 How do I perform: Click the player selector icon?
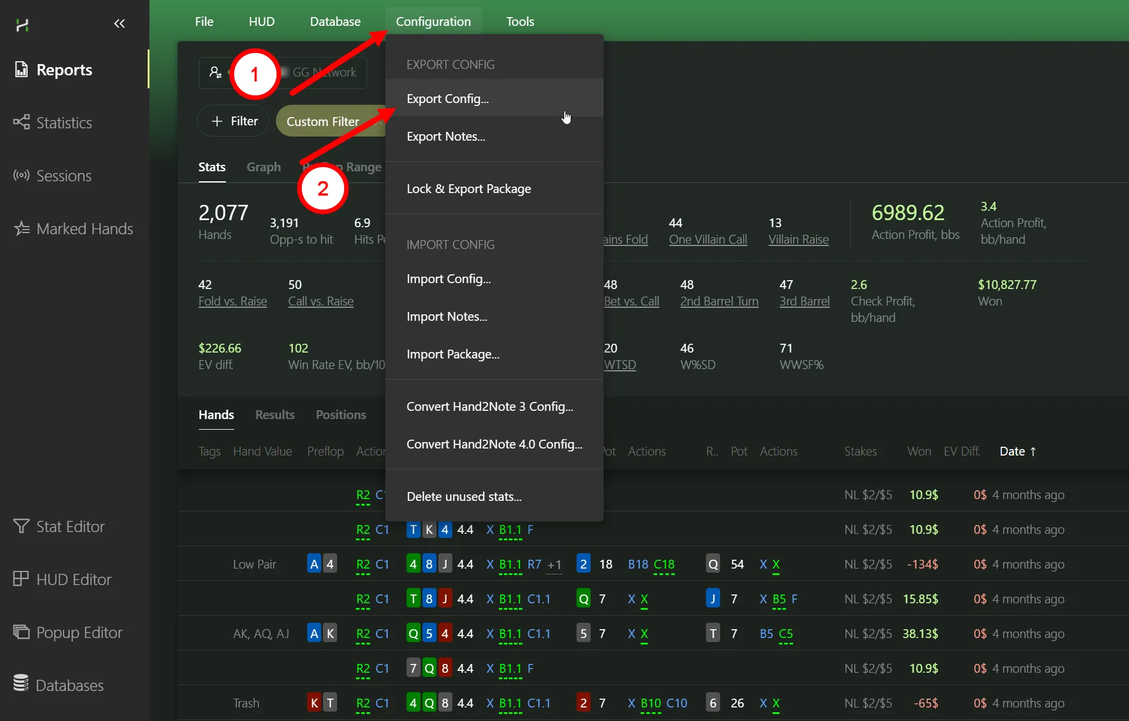215,72
